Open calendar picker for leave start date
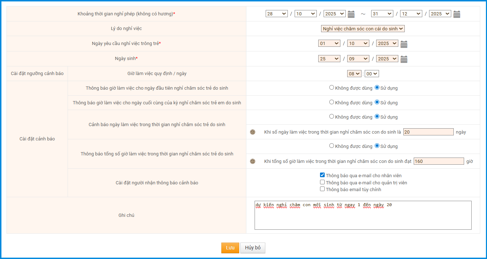 (351, 14)
